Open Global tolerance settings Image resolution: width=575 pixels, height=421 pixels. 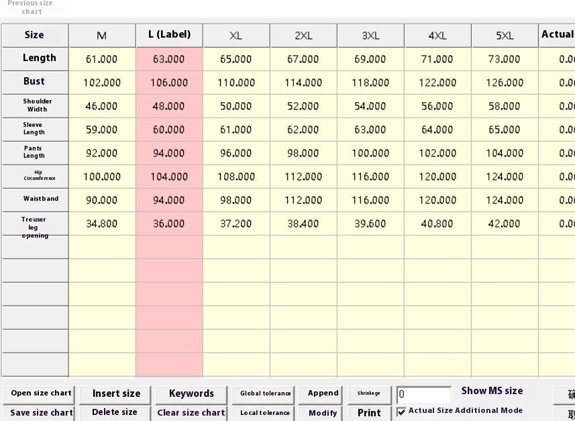click(265, 393)
